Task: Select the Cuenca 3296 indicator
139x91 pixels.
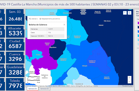Action: coord(15,59)
